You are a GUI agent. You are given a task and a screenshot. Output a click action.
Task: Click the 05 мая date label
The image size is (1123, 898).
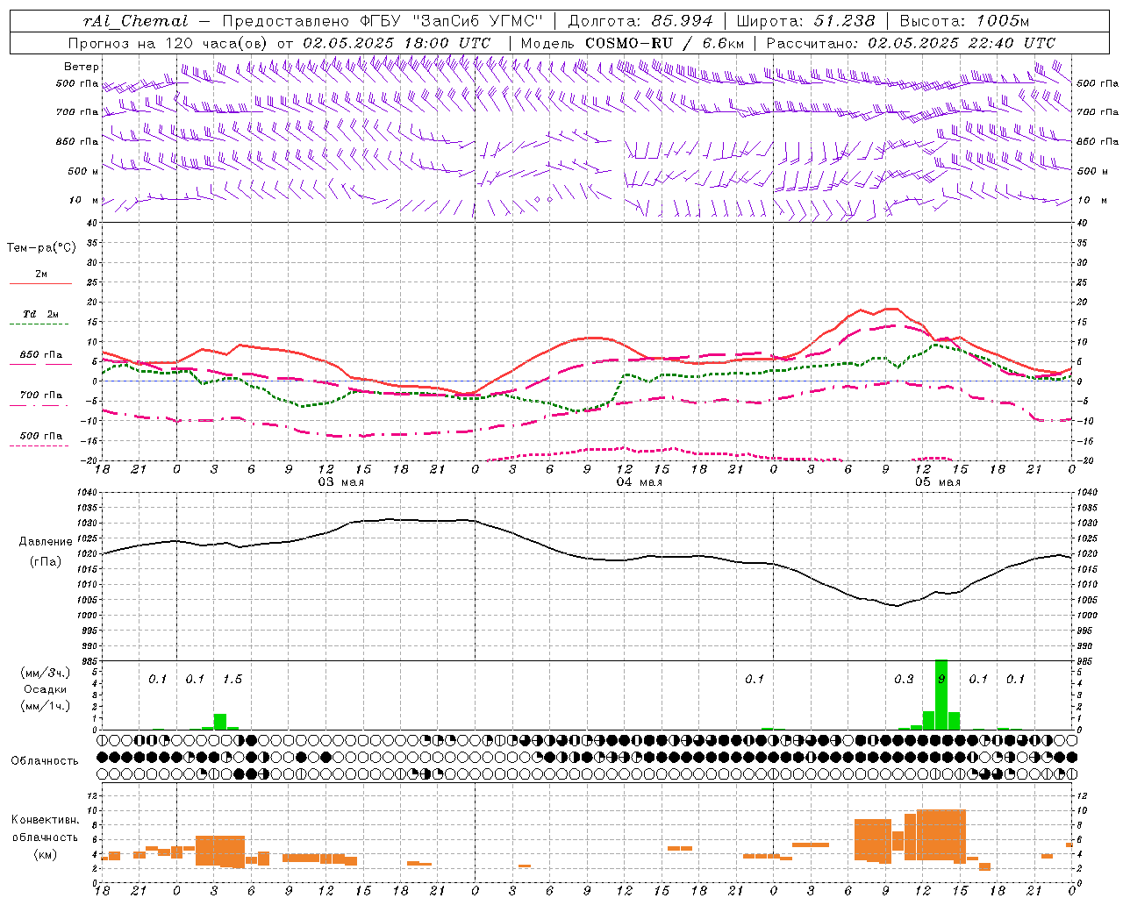click(x=937, y=482)
